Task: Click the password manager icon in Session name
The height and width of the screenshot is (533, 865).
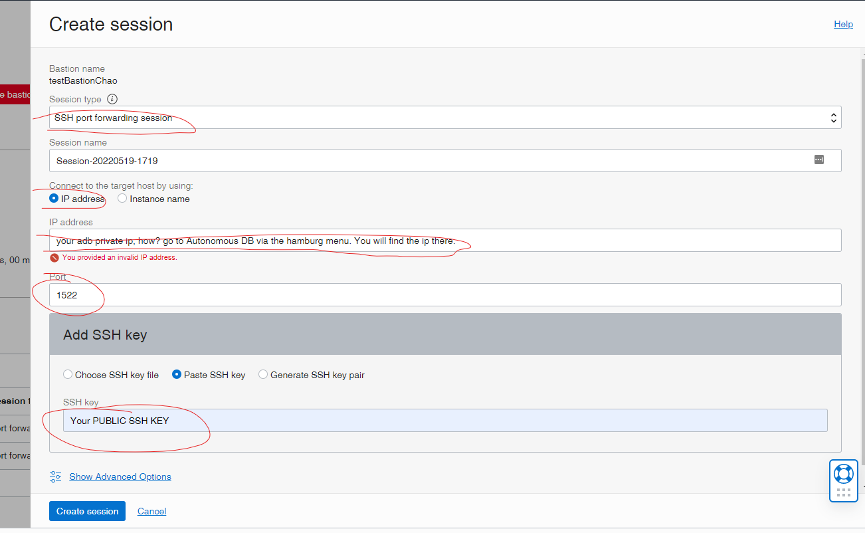Action: click(818, 160)
